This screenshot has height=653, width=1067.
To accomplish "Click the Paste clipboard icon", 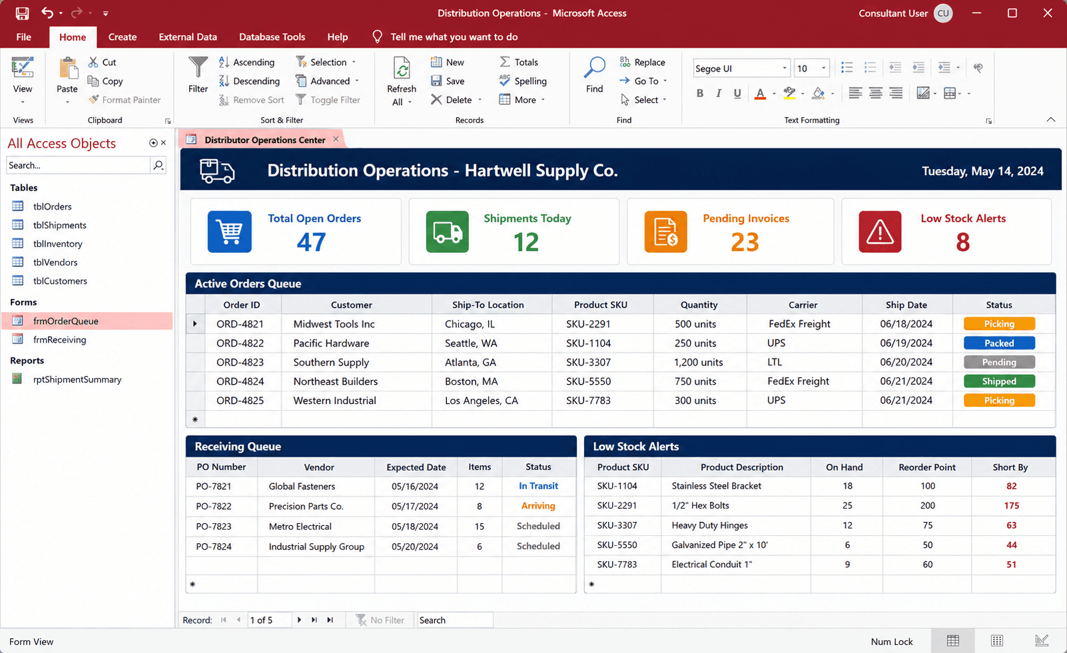I will (67, 69).
